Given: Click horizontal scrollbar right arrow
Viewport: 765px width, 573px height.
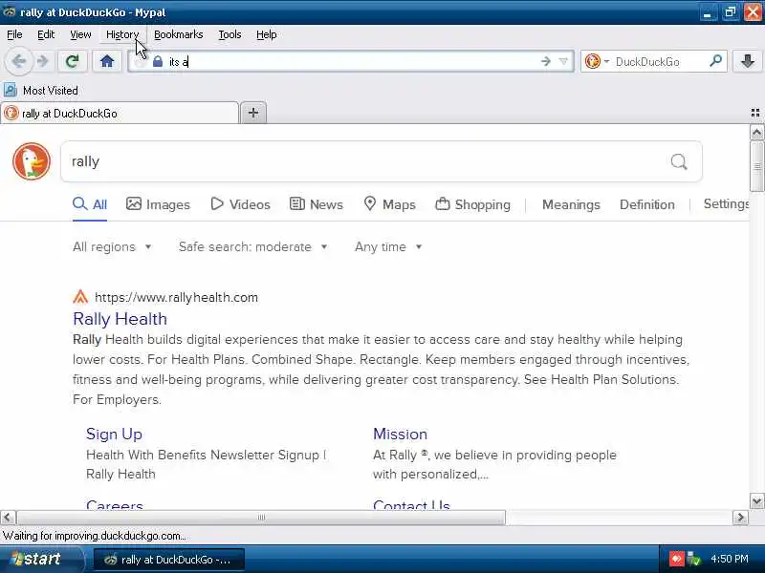Looking at the screenshot, I should coord(740,518).
